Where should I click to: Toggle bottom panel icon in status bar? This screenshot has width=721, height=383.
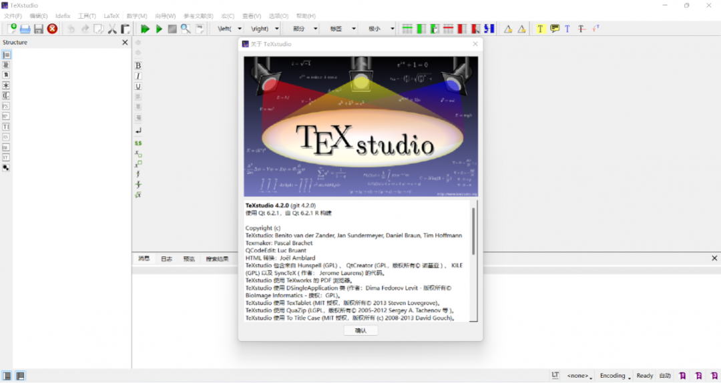pyautogui.click(x=20, y=376)
